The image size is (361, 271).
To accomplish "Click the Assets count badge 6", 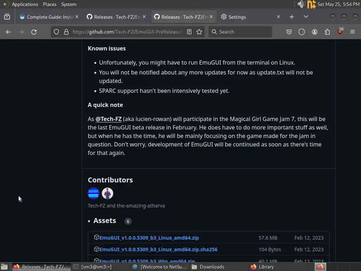I will 128,221.
